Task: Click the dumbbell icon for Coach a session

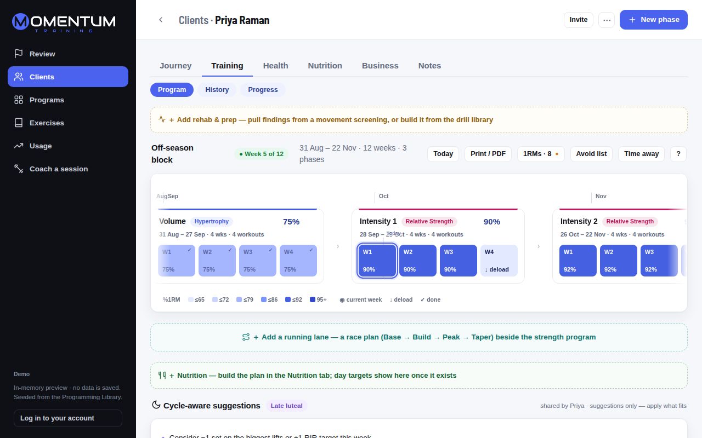Action: tap(19, 169)
